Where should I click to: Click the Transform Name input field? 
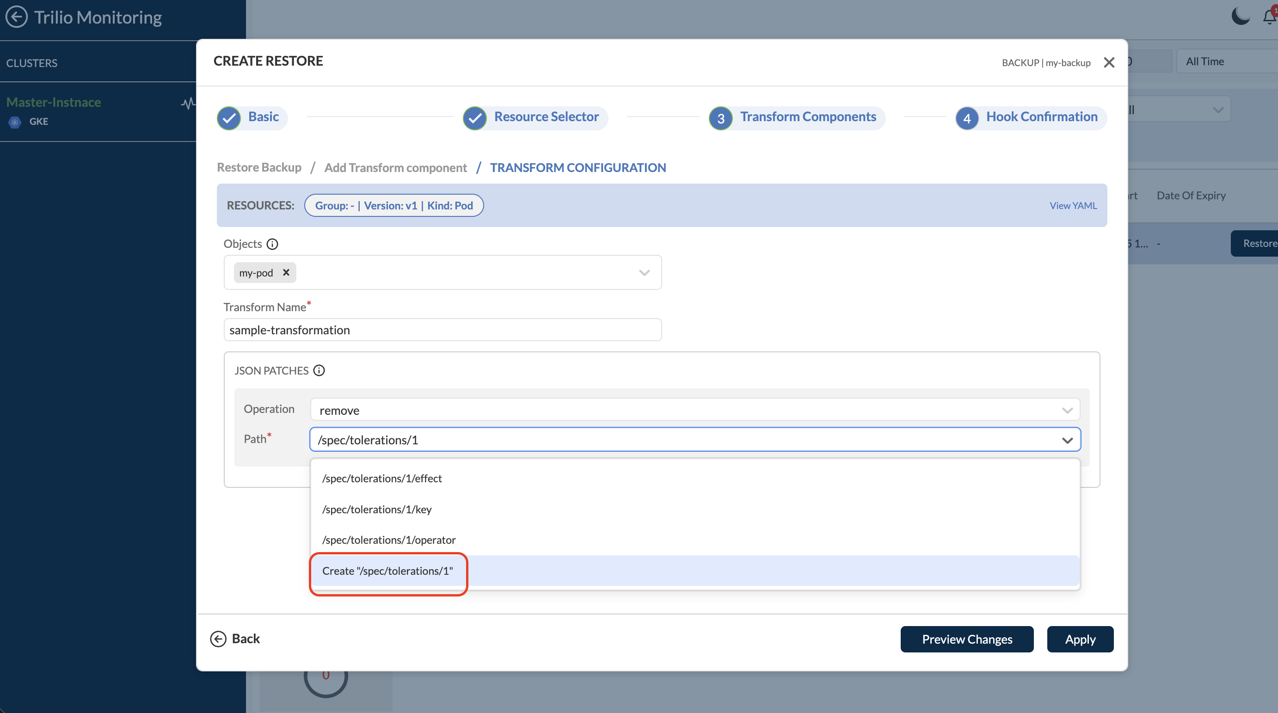[x=442, y=330]
